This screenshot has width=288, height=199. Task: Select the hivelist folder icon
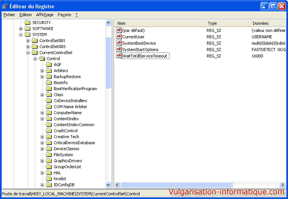pos(49,179)
